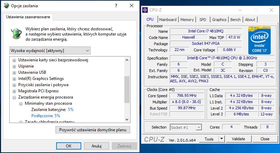Click the green battery power plan icon
Viewport: 280px width, 153px height.
click(x=16, y=33)
